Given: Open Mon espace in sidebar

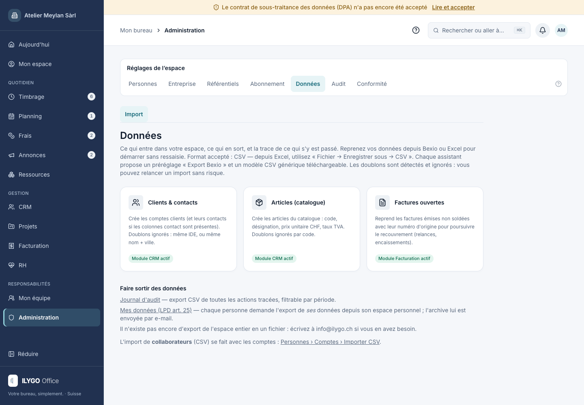Looking at the screenshot, I should click(x=52, y=64).
